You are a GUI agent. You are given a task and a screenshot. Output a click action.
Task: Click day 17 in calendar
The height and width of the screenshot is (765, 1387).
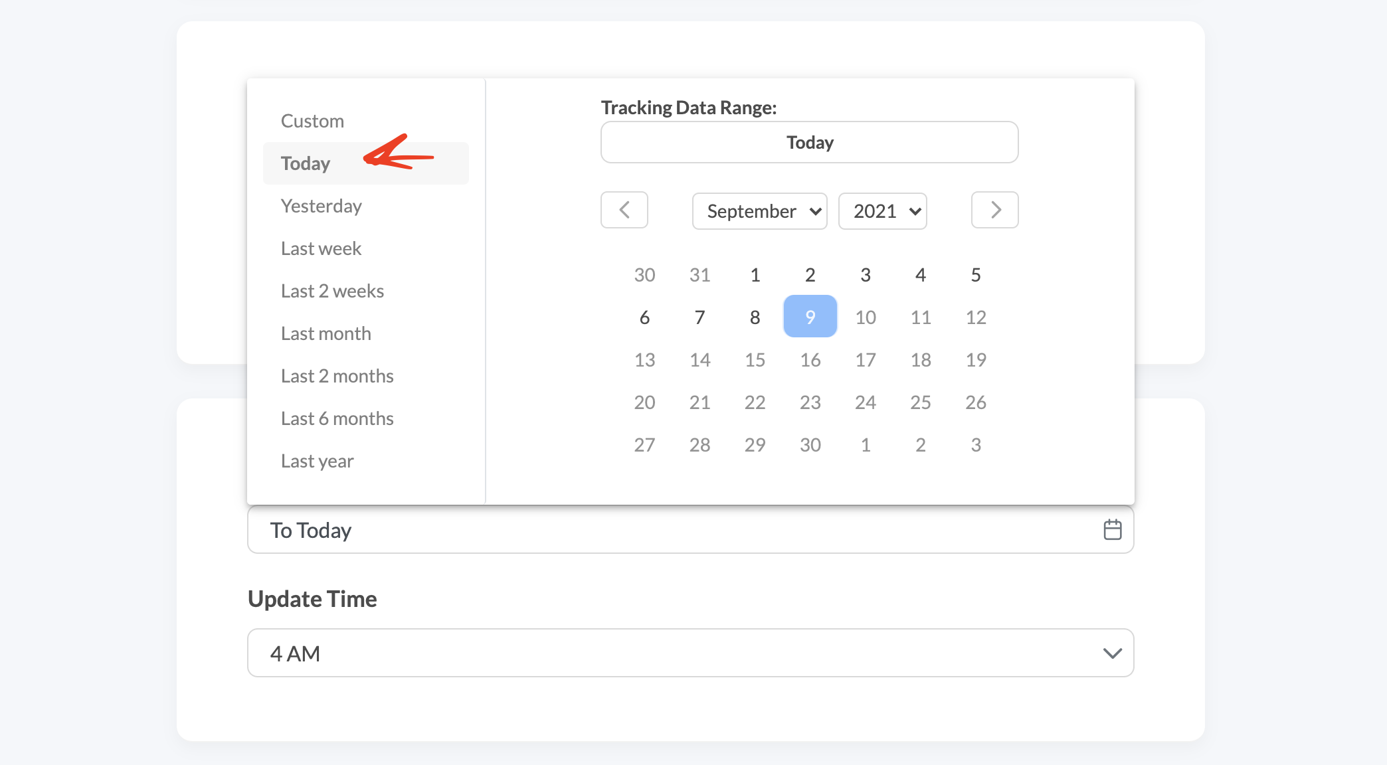click(x=866, y=359)
